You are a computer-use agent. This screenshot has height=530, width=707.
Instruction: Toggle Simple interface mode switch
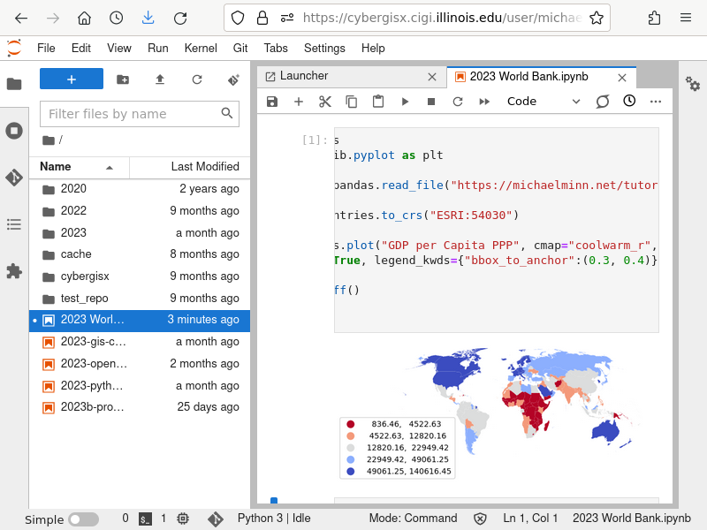84,519
